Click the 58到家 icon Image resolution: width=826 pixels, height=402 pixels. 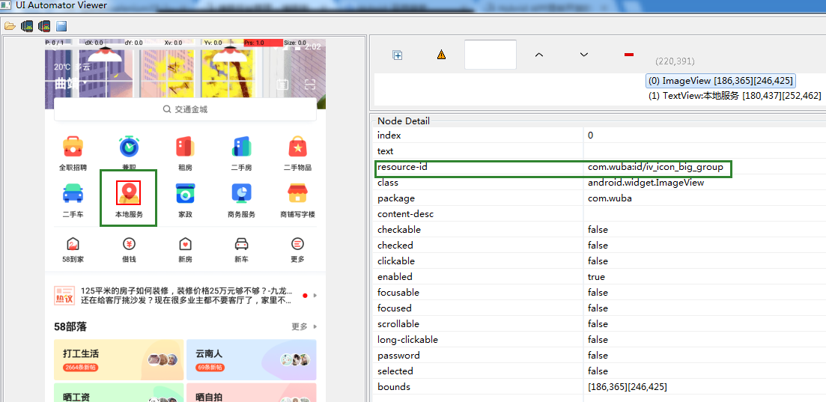tap(73, 244)
